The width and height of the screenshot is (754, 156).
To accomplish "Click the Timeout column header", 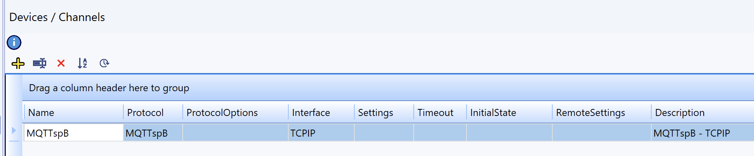I will click(x=440, y=112).
